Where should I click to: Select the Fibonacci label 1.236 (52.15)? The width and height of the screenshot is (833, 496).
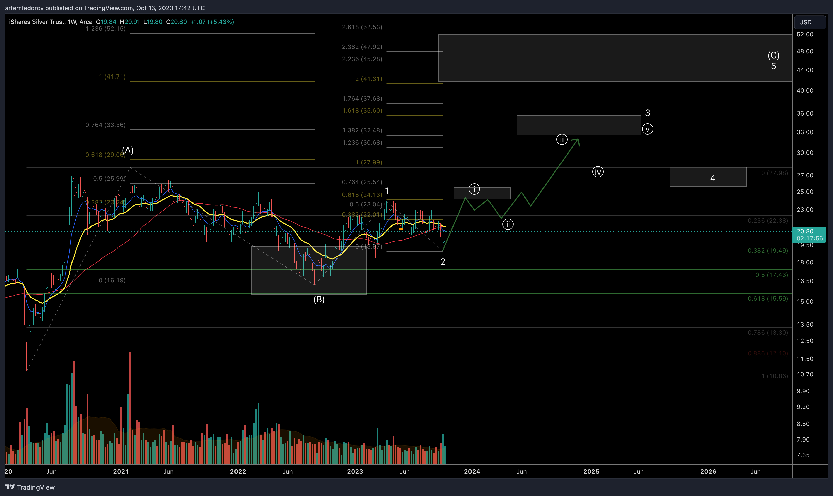[x=106, y=29]
